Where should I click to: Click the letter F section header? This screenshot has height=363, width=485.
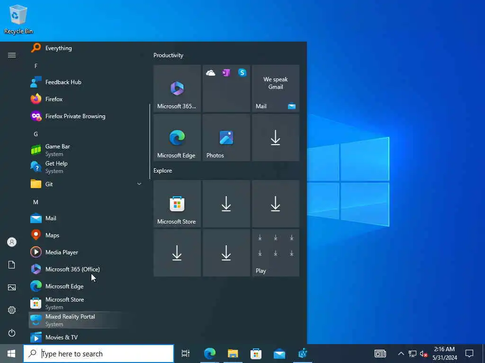[36, 66]
